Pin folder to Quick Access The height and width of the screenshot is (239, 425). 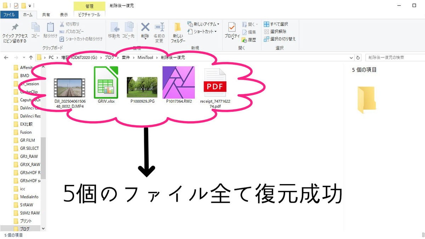tap(15, 33)
